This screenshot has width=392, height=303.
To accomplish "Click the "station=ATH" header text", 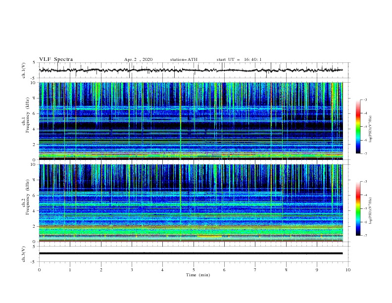I will [x=184, y=59].
